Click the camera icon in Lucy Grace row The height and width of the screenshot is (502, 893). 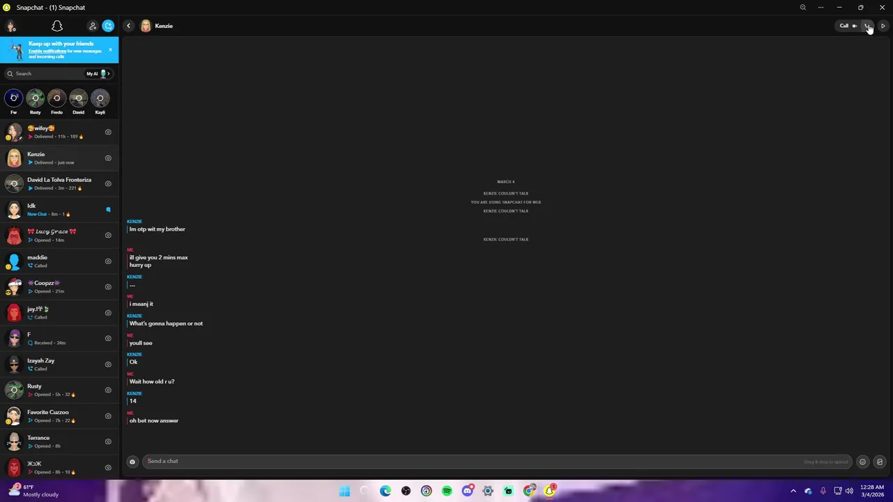108,235
